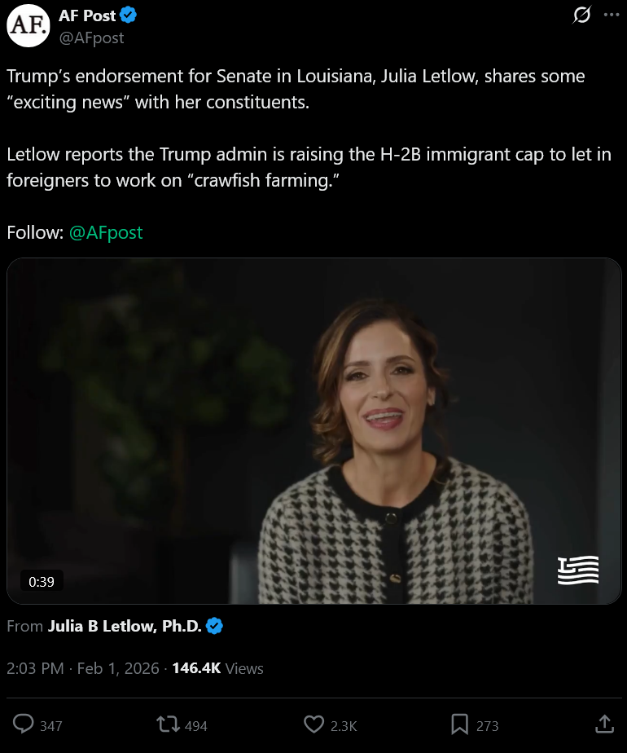Bookmark this AF Post tweet
This screenshot has width=627, height=753.
(459, 724)
